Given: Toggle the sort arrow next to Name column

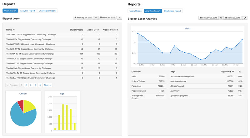Looking at the screenshot, I should coord(14,29).
